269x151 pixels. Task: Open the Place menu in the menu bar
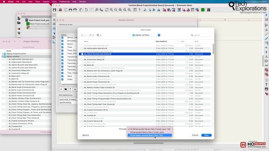(x=37, y=2)
